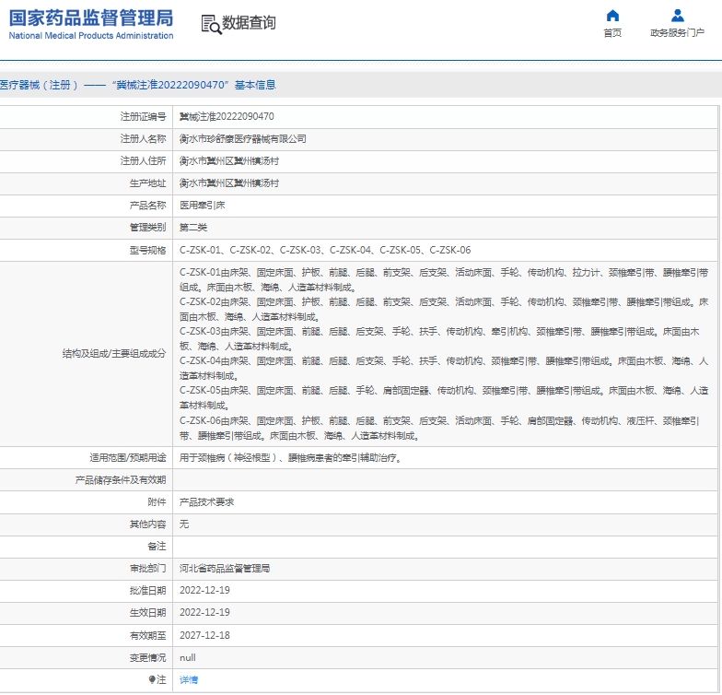Click the C-ZSK-03由床架 composition paragraph
Image resolution: width=722 pixels, height=695 pixels.
click(440, 339)
